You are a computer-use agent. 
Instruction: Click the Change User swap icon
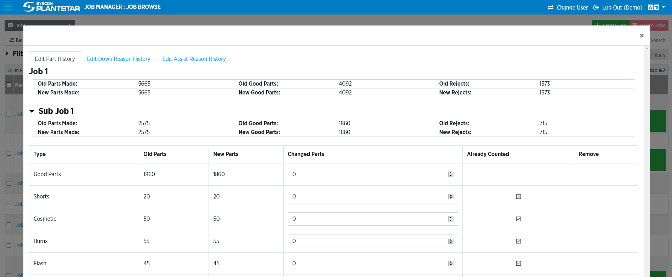[x=550, y=7]
